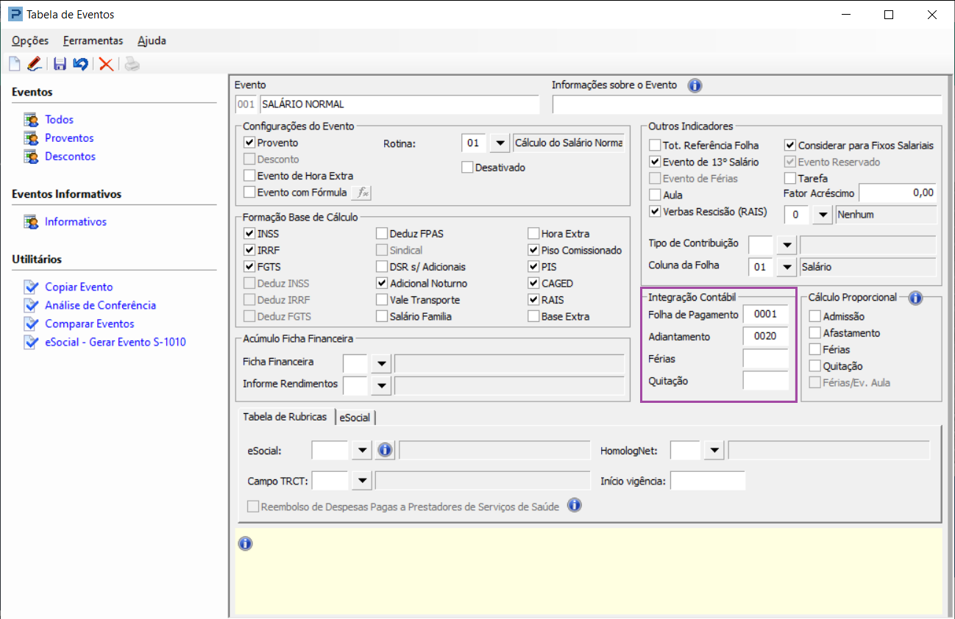Launch Copiar Evento utility
The width and height of the screenshot is (955, 619).
[79, 287]
